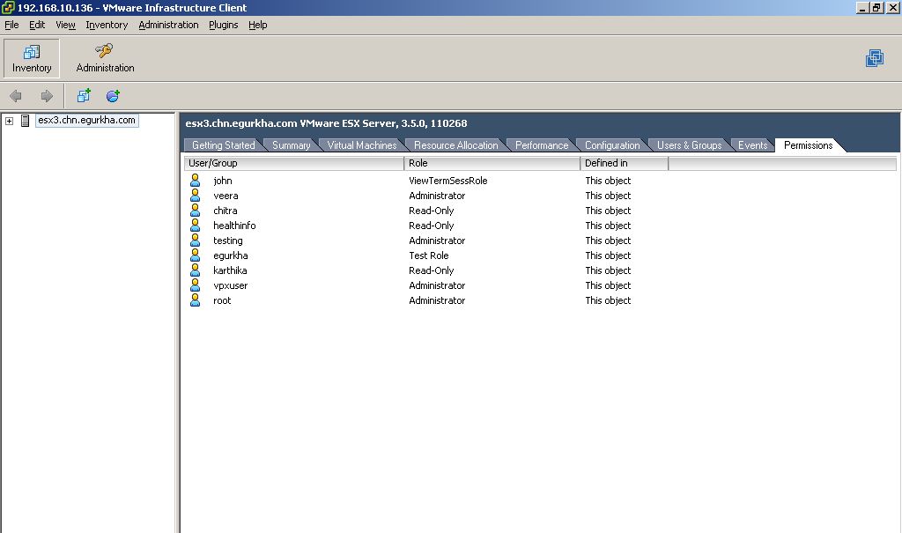This screenshot has width=902, height=533.
Task: Switch to the Configuration tab
Action: point(612,145)
